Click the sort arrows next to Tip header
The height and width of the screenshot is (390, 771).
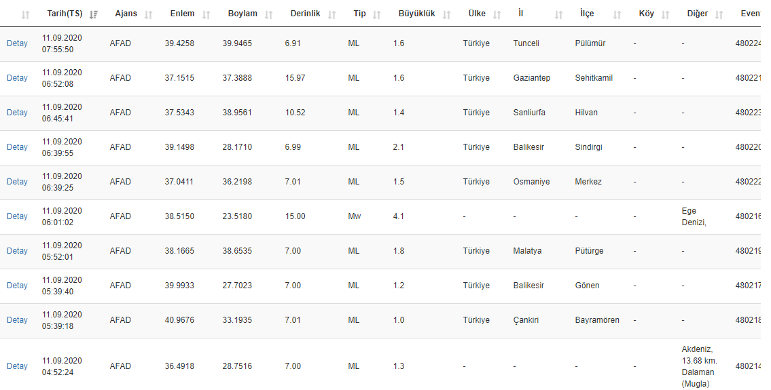pyautogui.click(x=378, y=14)
